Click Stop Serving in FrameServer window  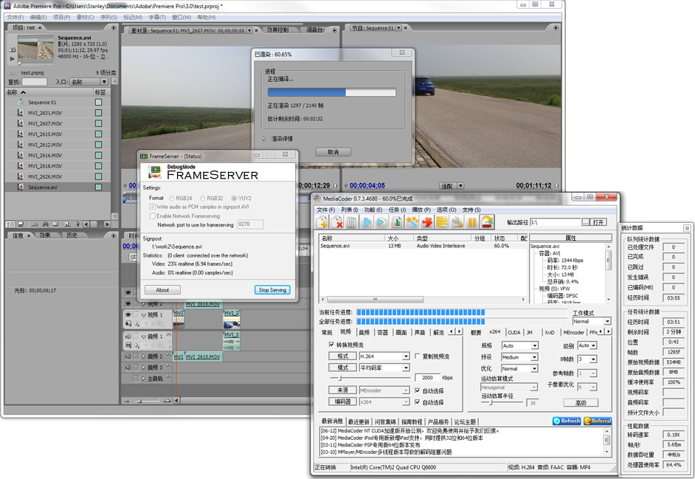(x=272, y=289)
